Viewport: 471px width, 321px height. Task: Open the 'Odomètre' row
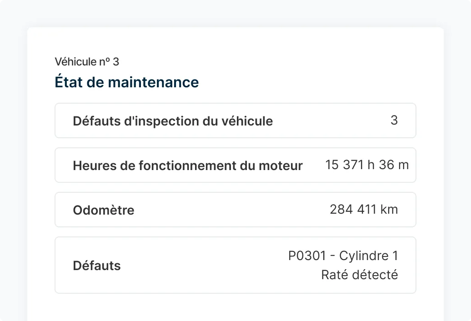[235, 210]
